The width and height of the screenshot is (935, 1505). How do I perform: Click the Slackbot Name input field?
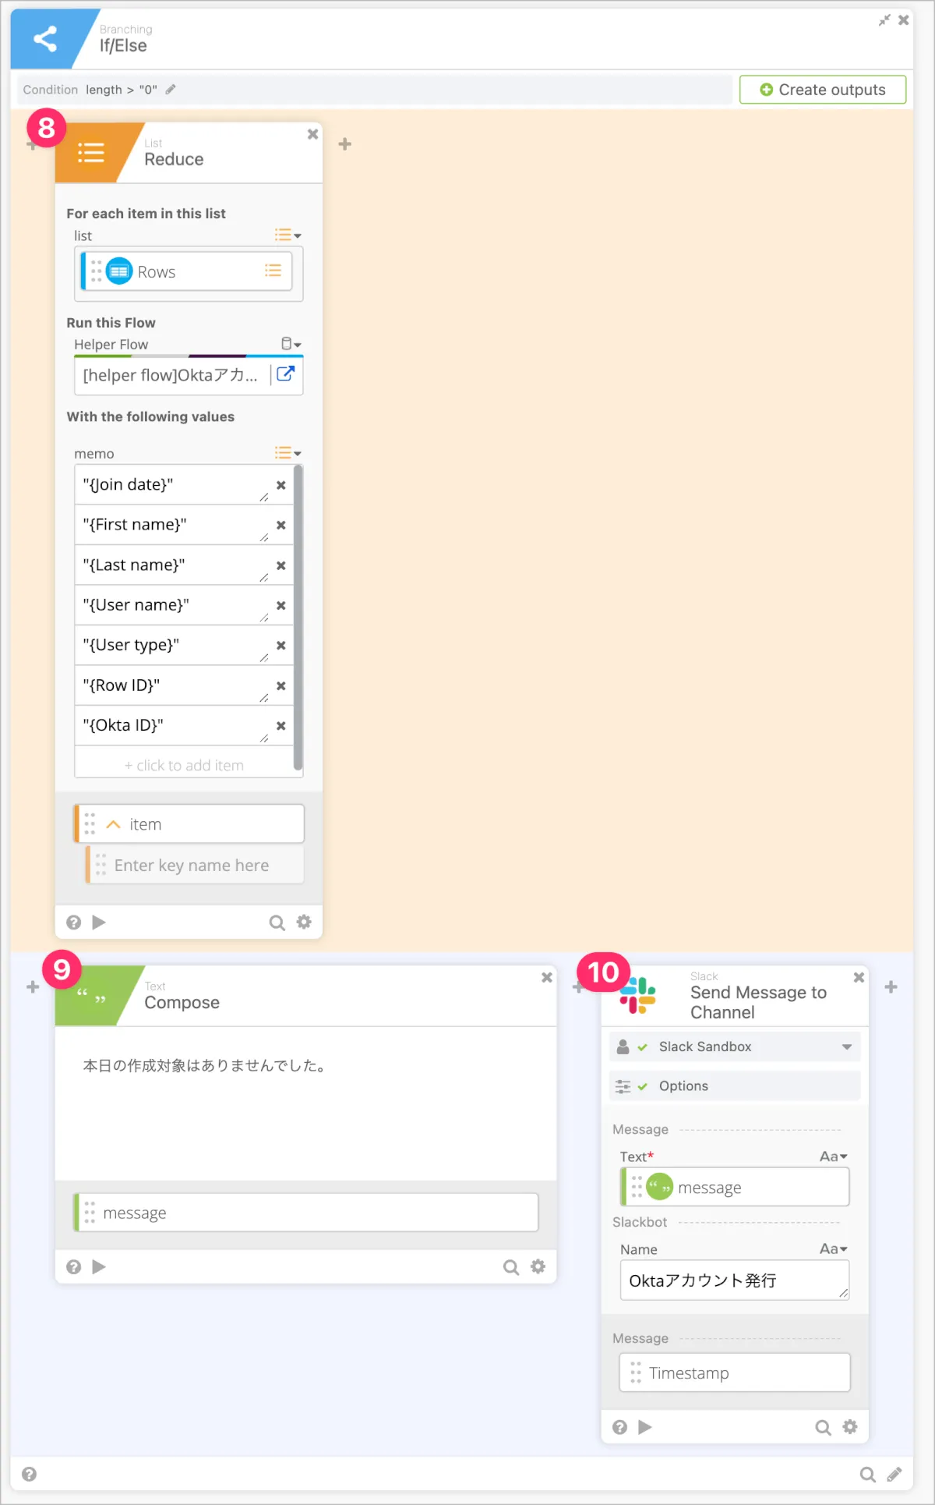tap(735, 1280)
